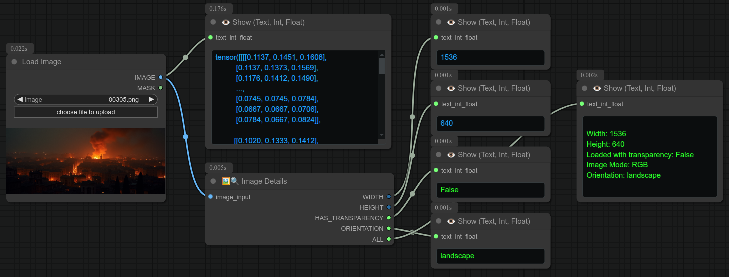The width and height of the screenshot is (729, 277).
Task: Click the HEIGHT output port on Image Details
Action: (x=389, y=207)
